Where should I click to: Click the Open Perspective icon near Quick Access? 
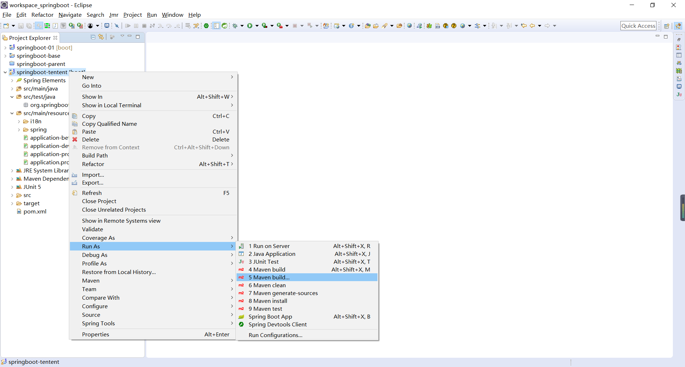point(666,26)
